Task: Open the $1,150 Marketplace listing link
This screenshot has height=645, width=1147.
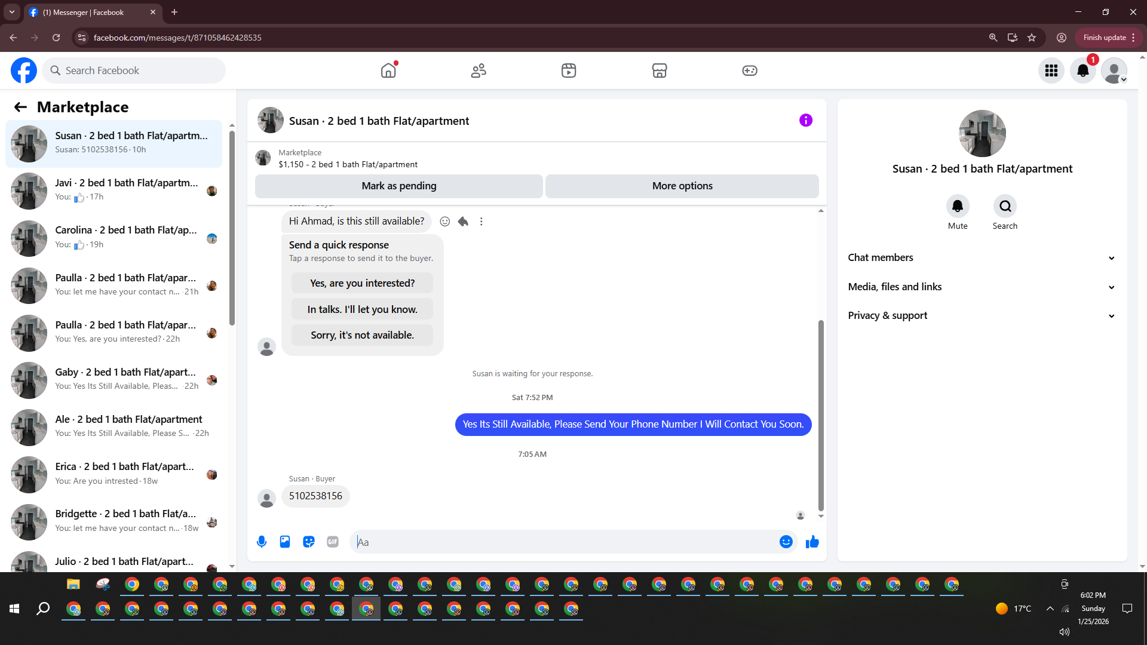Action: click(x=348, y=164)
